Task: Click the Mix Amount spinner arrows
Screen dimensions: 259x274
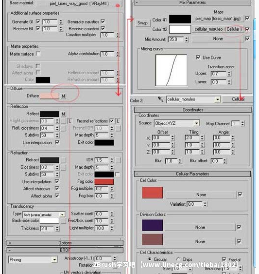Action: pyautogui.click(x=187, y=39)
